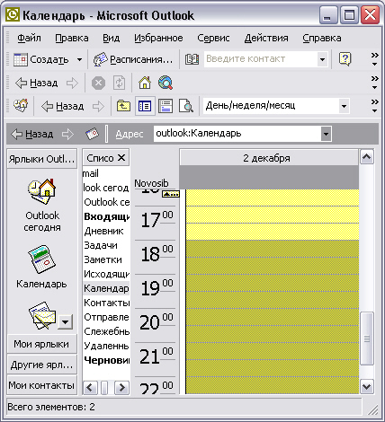
Task: Toggle the preview pane button
Action: 166,106
